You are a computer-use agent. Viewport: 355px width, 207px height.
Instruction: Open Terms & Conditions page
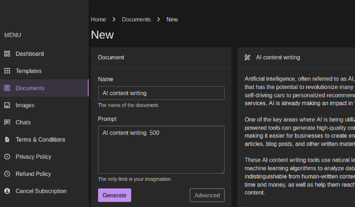(x=44, y=139)
